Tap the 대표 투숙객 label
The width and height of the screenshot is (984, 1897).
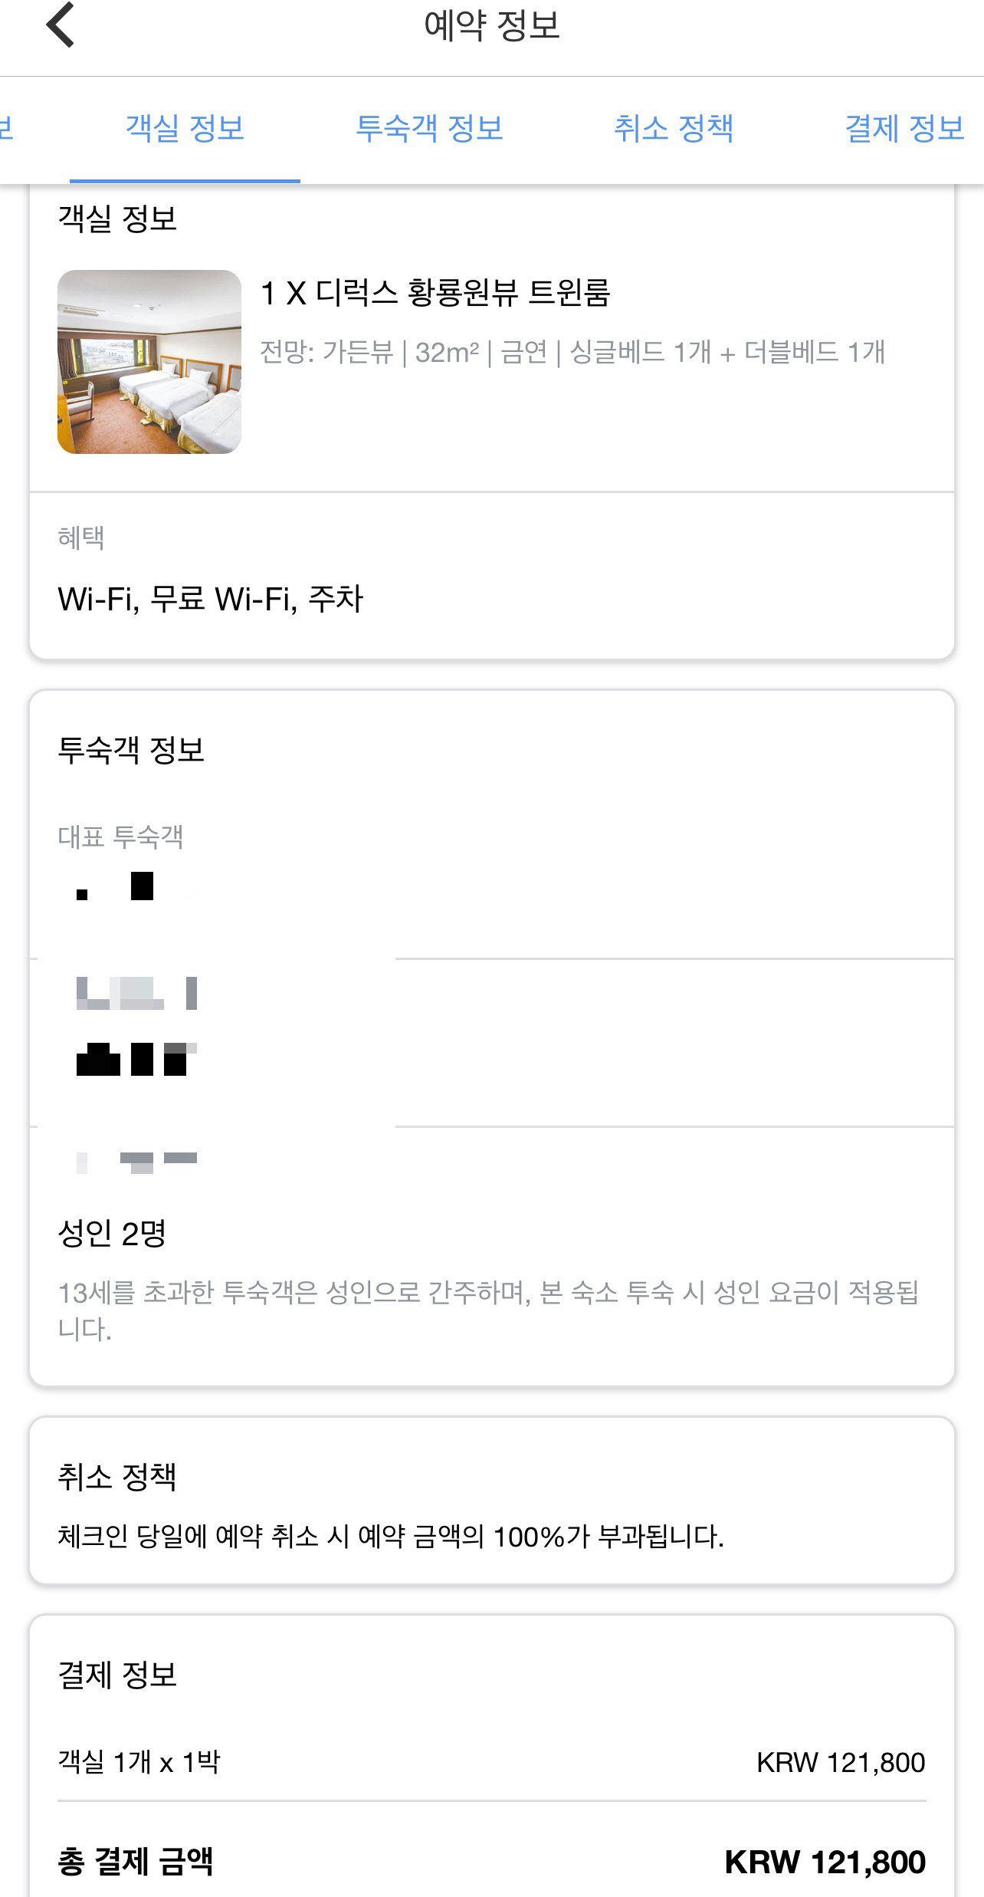pos(120,837)
